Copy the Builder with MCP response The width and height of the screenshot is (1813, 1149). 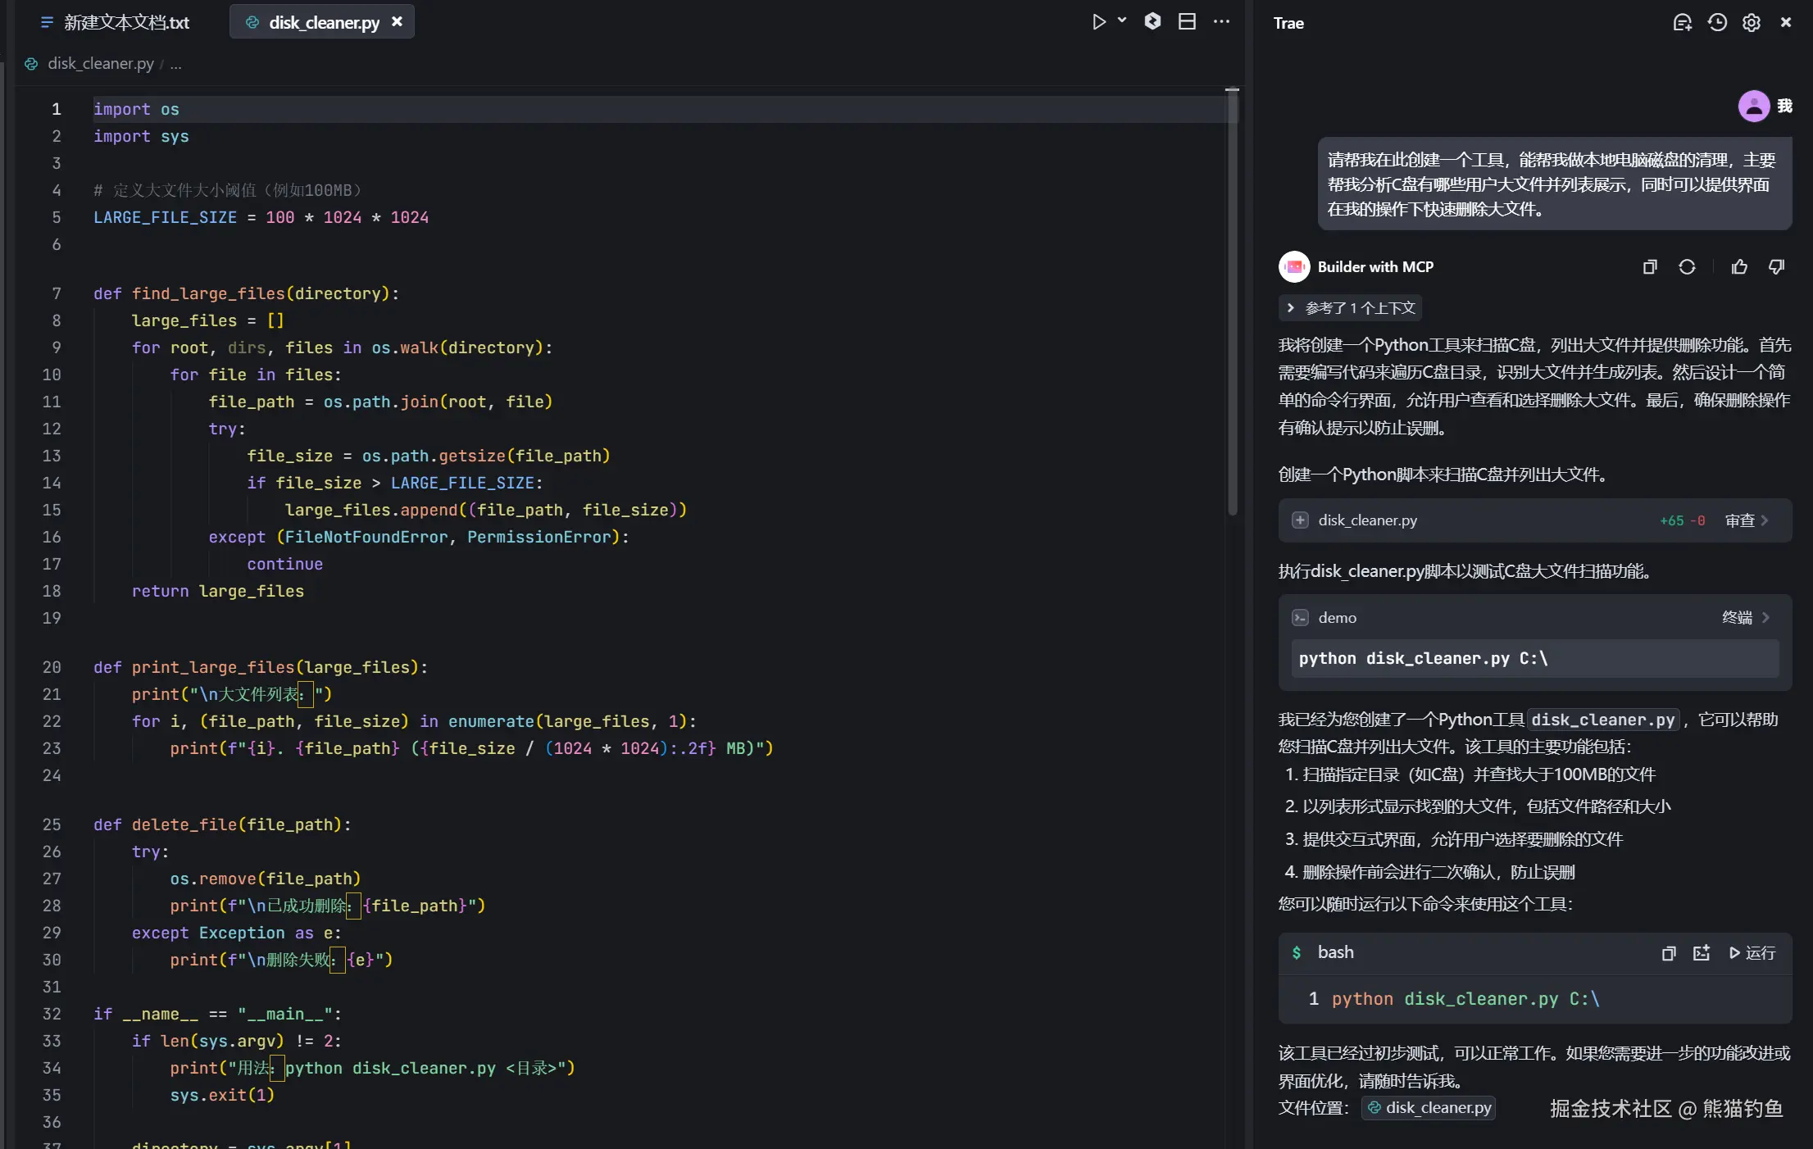(1650, 267)
